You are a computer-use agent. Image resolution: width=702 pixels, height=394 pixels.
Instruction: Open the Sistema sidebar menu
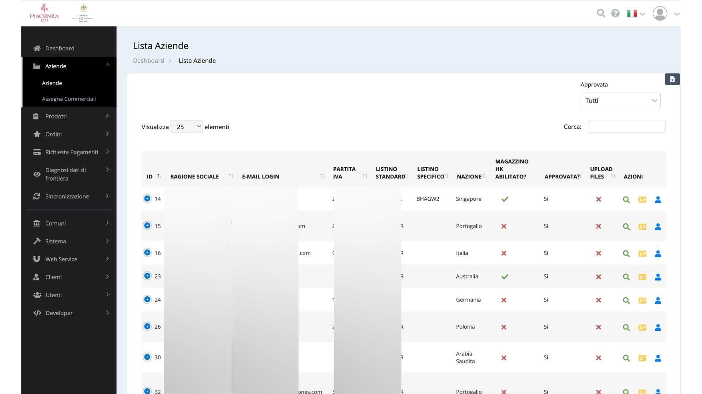69,241
